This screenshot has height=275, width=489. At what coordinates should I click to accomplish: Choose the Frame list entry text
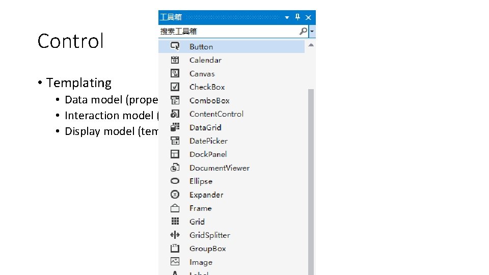click(201, 208)
